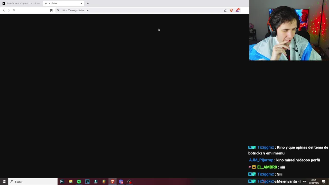This screenshot has height=185, width=329.
Task: Bookmark this page with the bookmark icon
Action: (x=51, y=10)
